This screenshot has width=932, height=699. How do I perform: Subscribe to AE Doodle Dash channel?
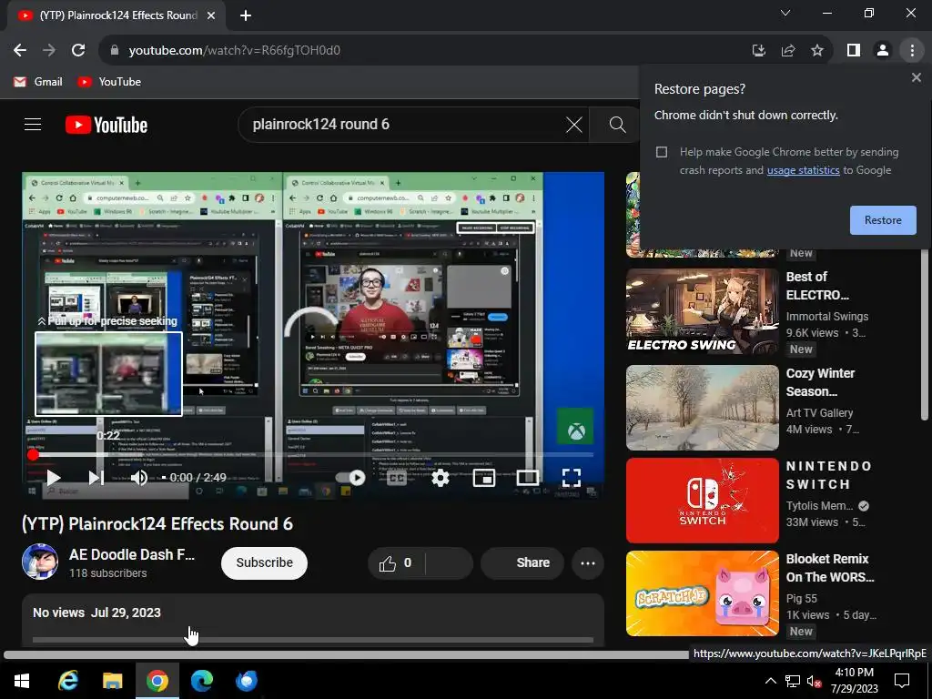pos(264,562)
